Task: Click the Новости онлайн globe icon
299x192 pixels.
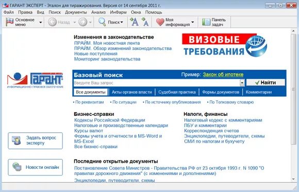Action: tap(17, 167)
